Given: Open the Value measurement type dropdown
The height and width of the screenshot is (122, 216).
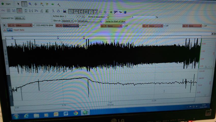Looking at the screenshot, I should tap(24, 26).
